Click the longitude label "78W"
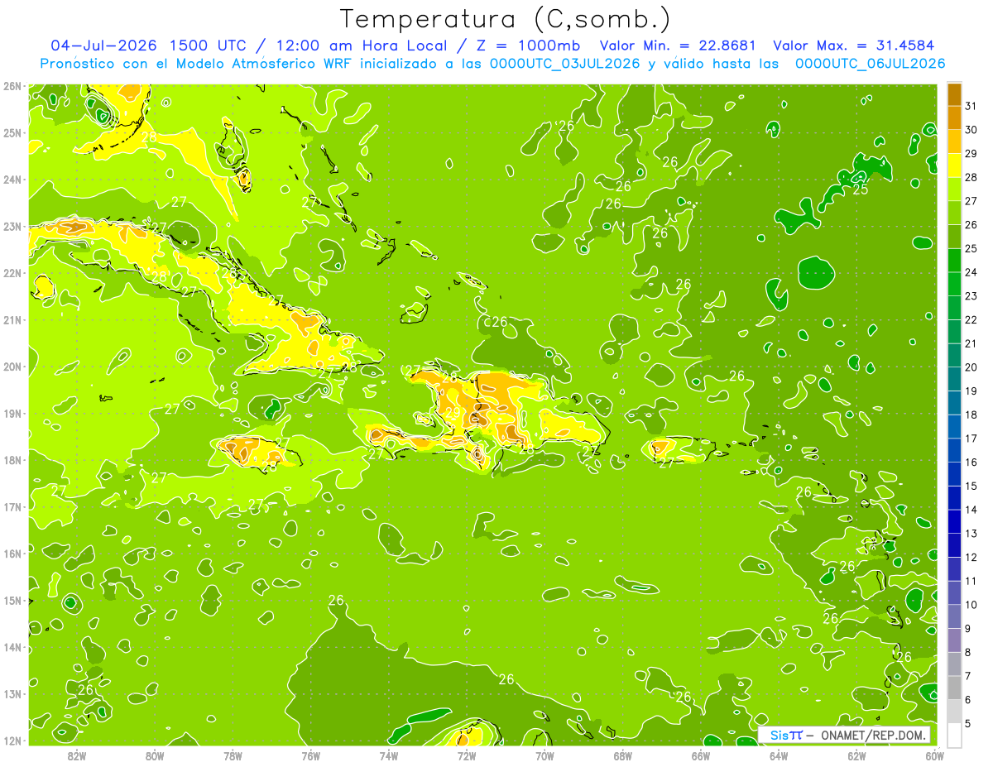 [x=233, y=755]
